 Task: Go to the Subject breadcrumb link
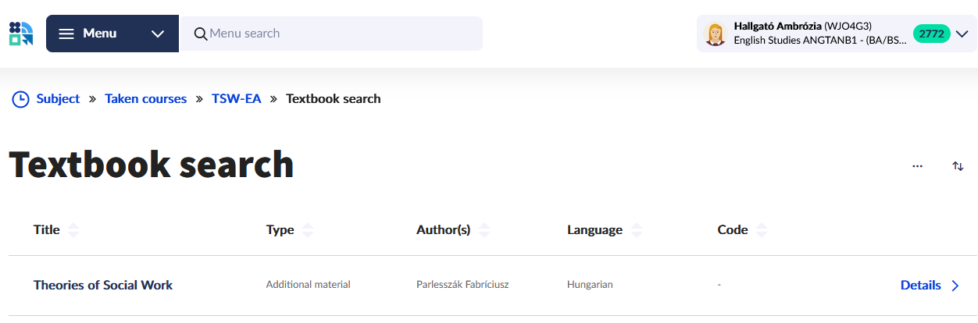point(58,99)
